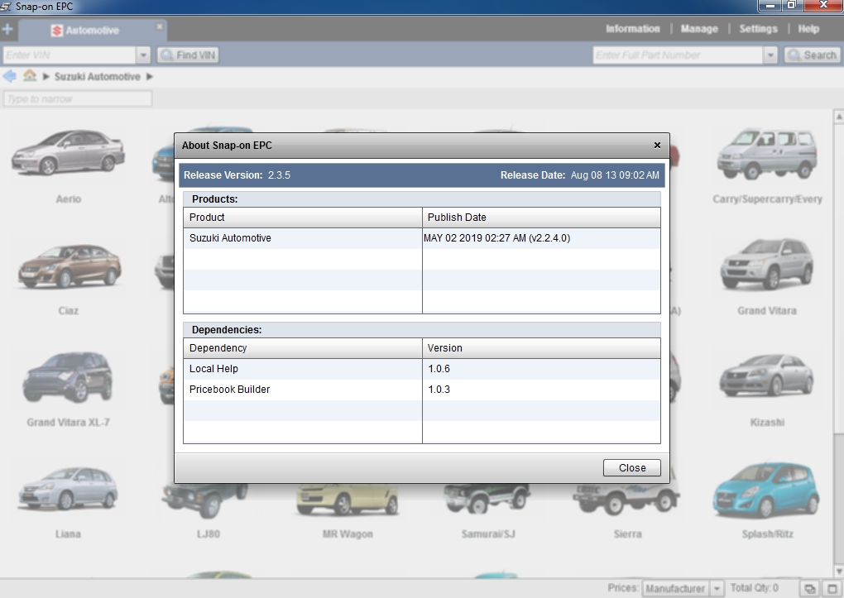Select version 1.0.6 cell
Image resolution: width=844 pixels, height=598 pixels.
tap(541, 369)
